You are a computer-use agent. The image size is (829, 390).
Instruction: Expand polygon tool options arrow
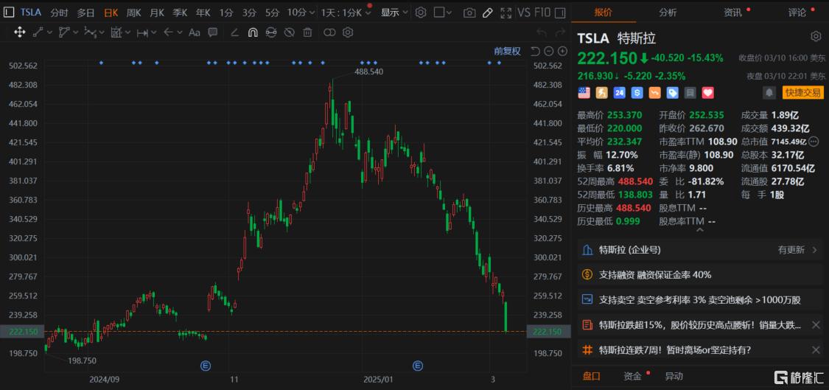(x=76, y=33)
